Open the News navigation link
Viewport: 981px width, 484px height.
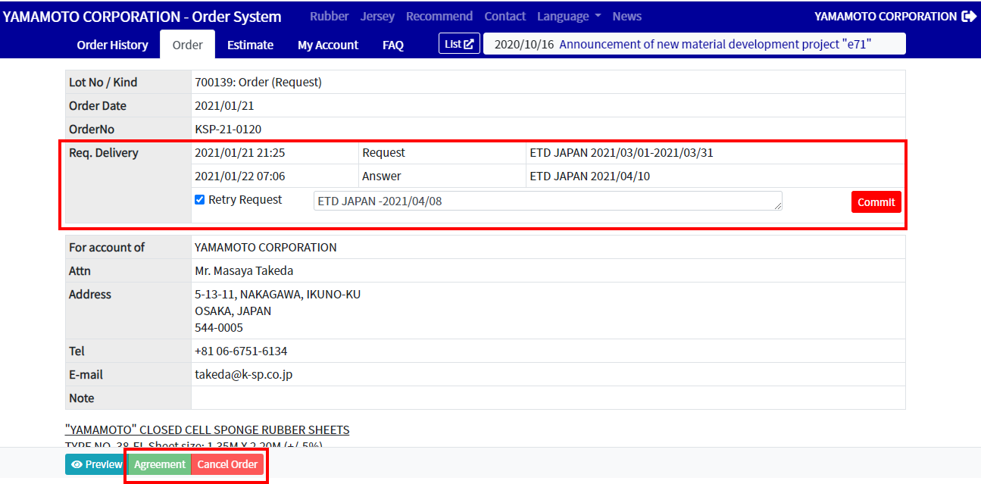click(627, 17)
